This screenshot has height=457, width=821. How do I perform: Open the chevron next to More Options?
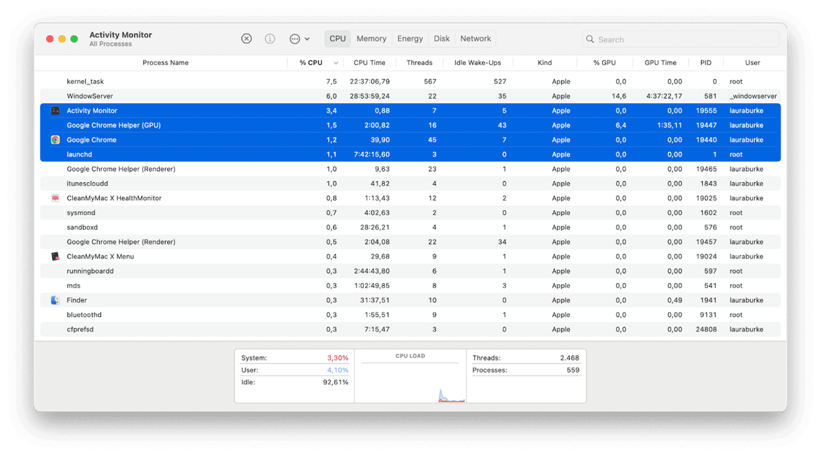[x=307, y=38]
